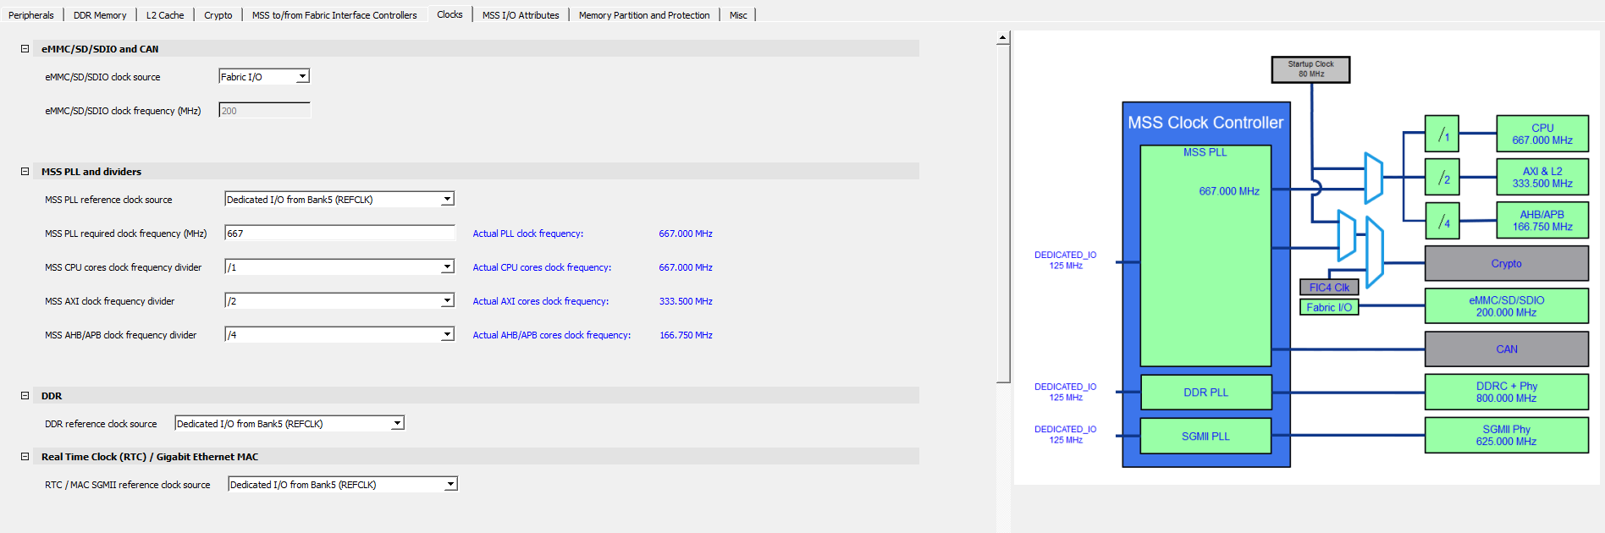The width and height of the screenshot is (1605, 533).
Task: Click the SGMII PLL block
Action: click(x=1205, y=436)
